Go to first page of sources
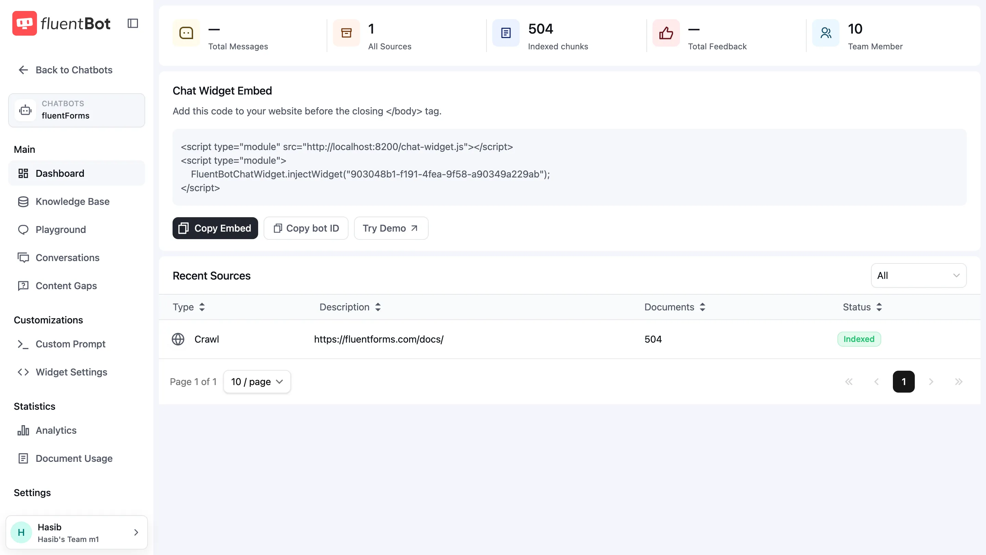The image size is (986, 555). 849,382
